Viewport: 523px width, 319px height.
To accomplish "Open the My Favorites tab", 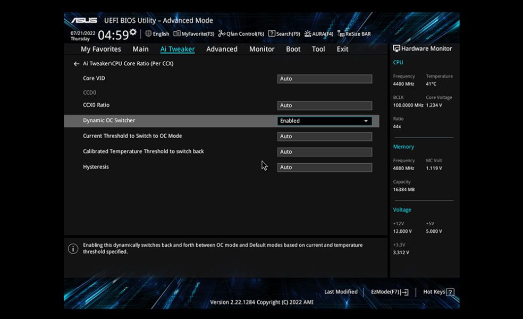I will [x=101, y=49].
